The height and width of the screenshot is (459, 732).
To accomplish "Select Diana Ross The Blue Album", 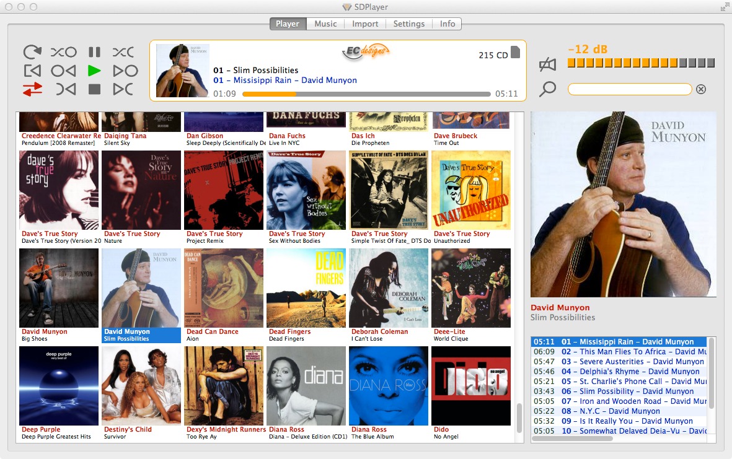I will [389, 393].
